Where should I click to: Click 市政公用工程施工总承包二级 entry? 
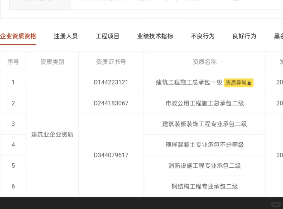pyautogui.click(x=205, y=103)
